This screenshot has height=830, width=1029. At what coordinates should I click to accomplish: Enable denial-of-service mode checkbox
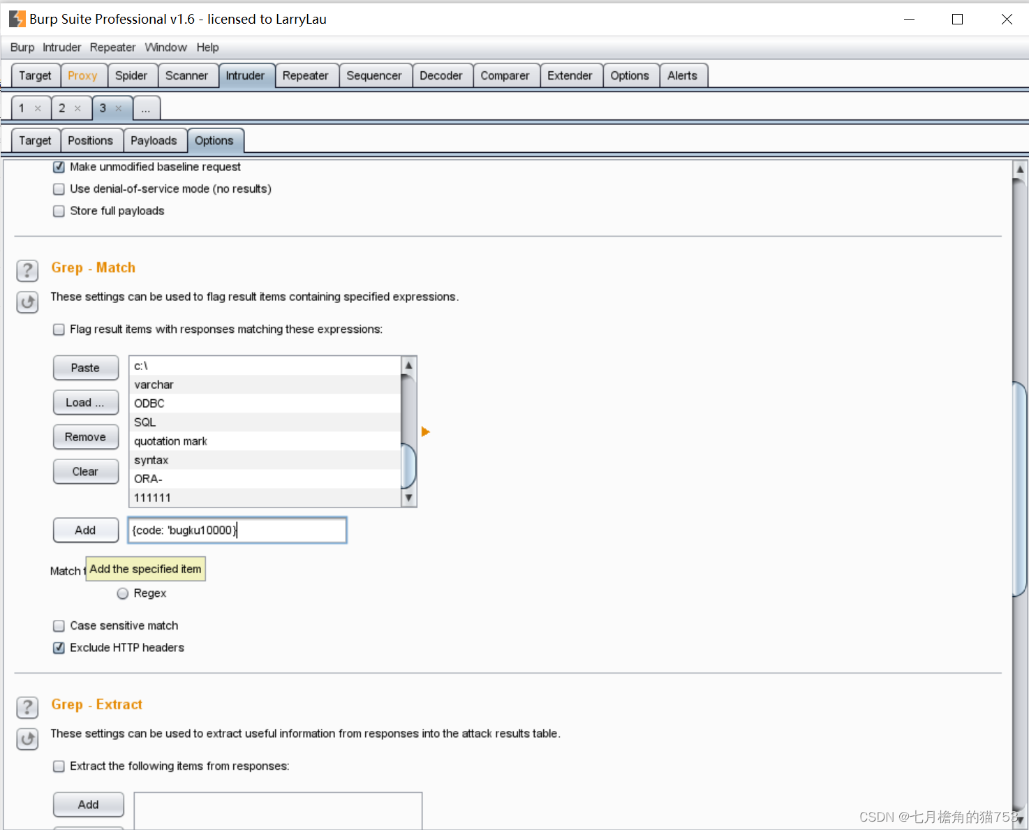click(x=59, y=189)
